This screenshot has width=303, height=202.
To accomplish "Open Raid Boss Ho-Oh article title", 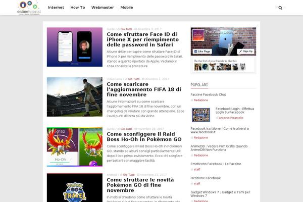I will click(x=144, y=137).
